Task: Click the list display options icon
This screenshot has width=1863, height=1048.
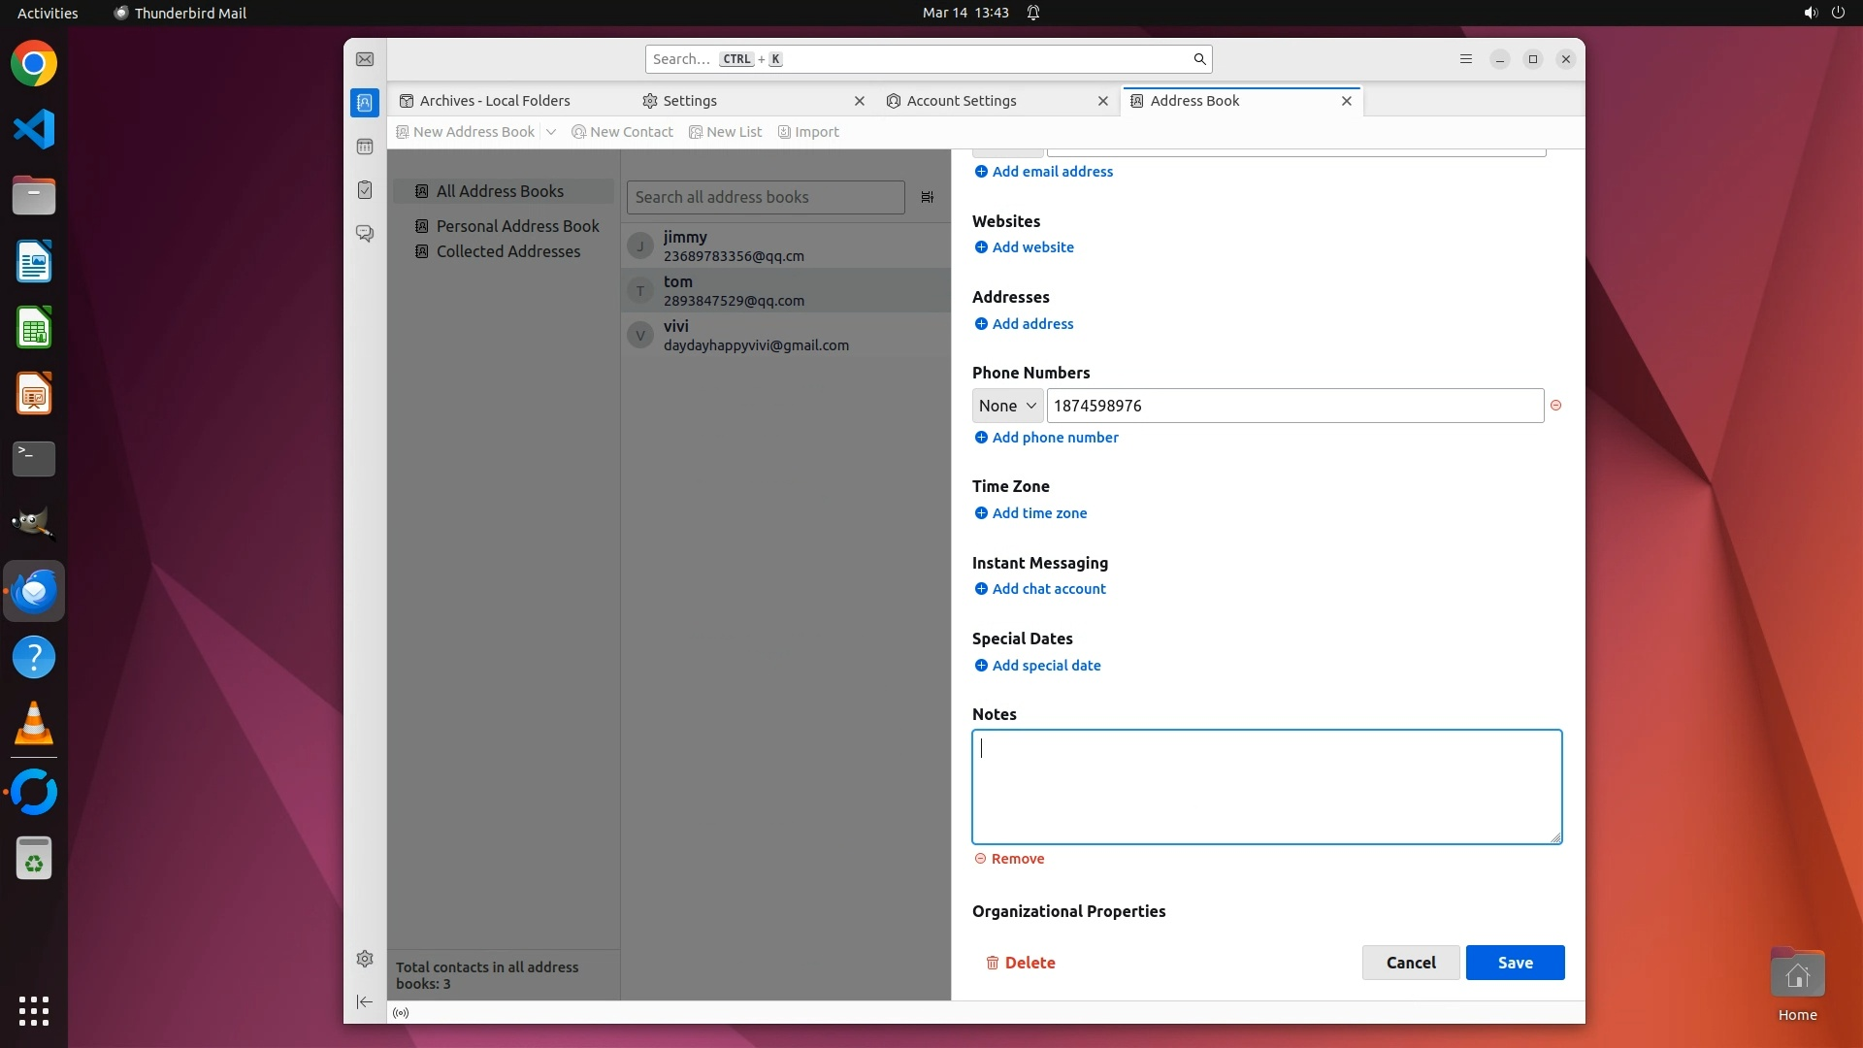Action: pyautogui.click(x=928, y=197)
